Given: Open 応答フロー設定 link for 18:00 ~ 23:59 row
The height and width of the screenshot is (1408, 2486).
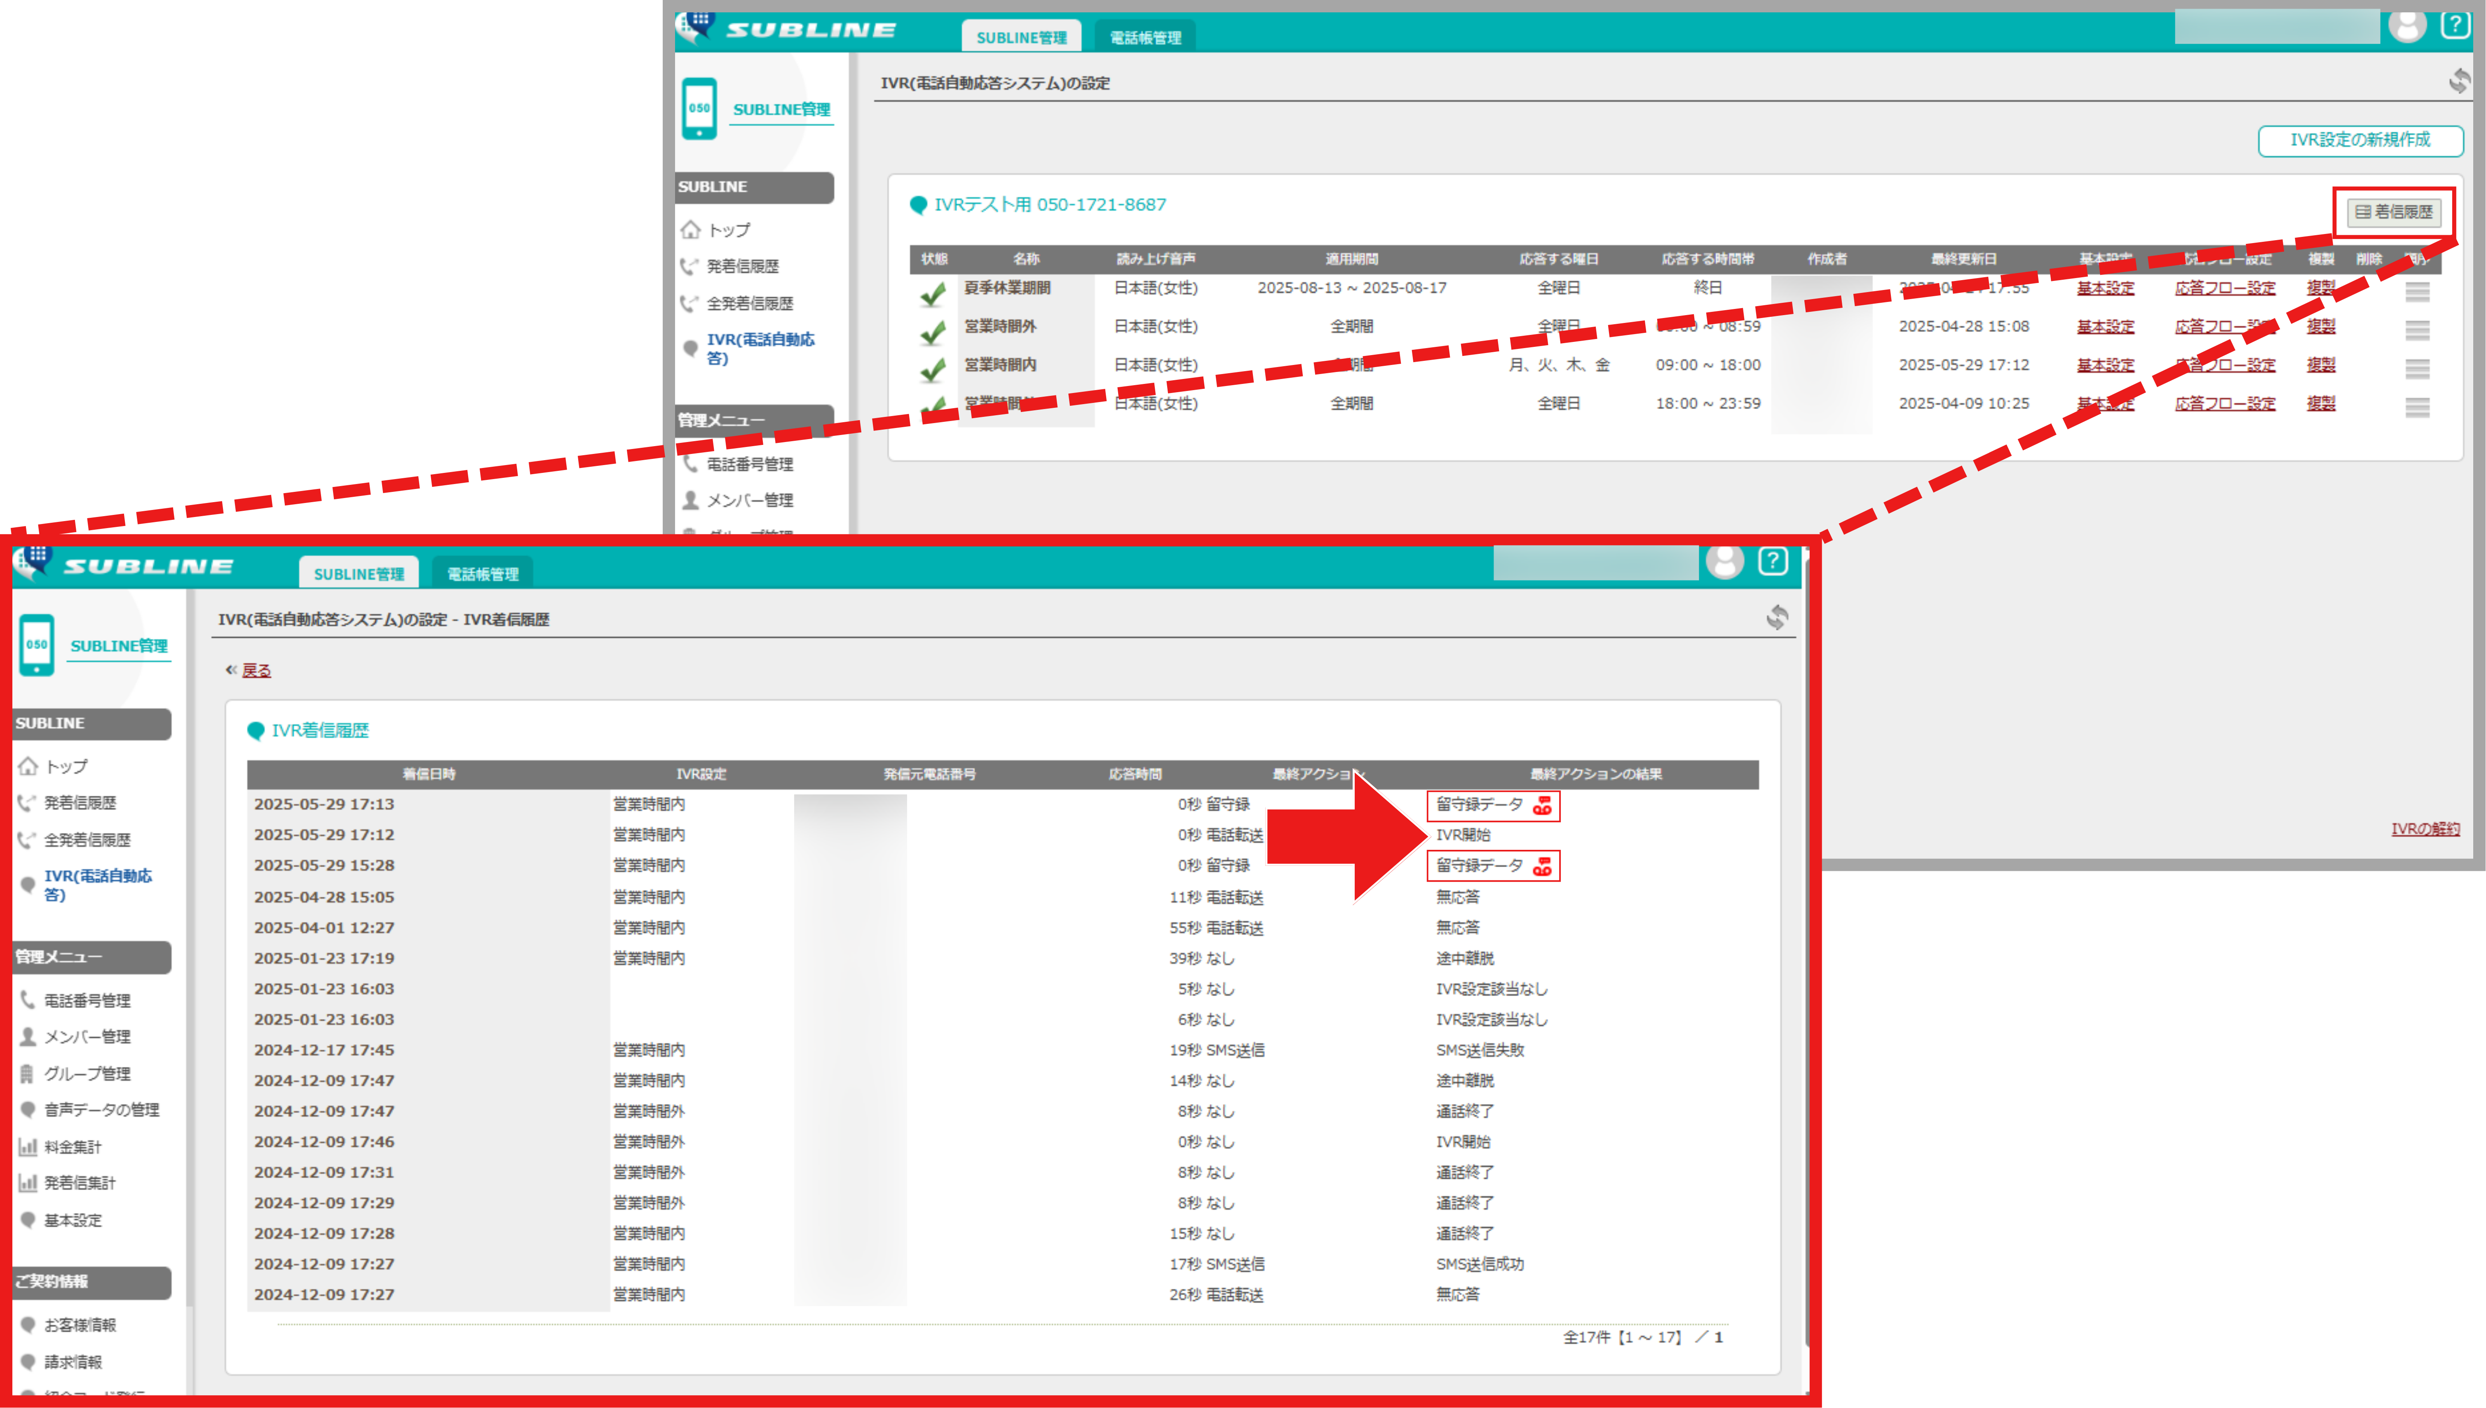Looking at the screenshot, I should pyautogui.click(x=2225, y=403).
